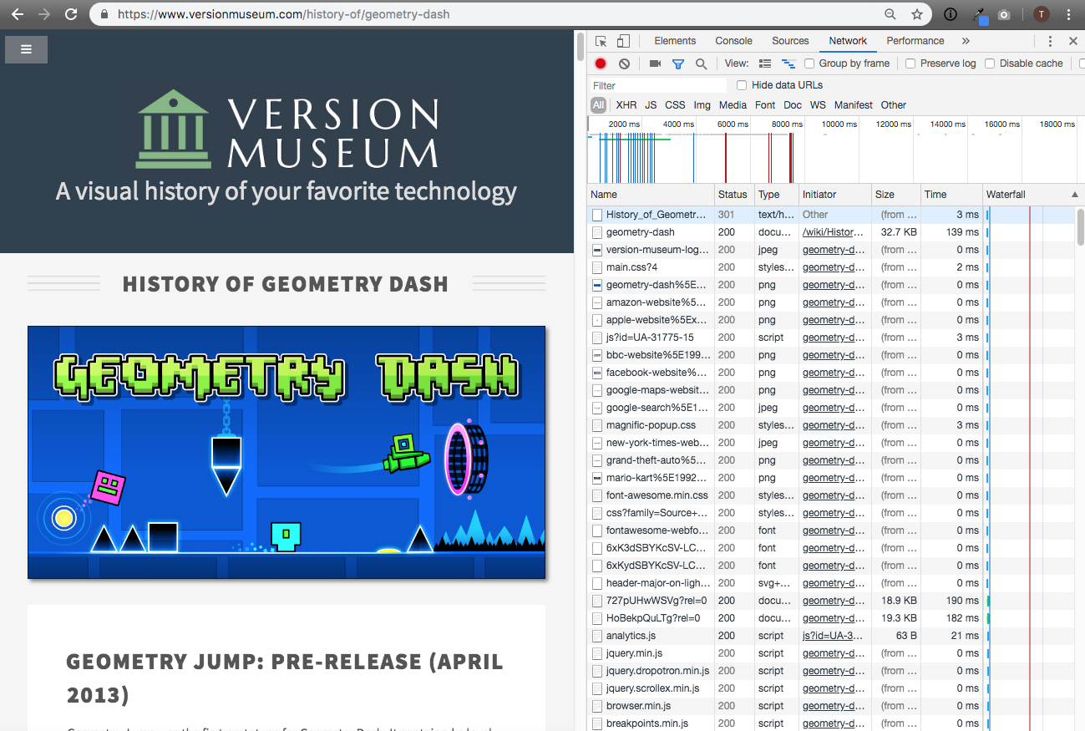Check Hide data URLs
Screen dimensions: 1085x731
[742, 85]
